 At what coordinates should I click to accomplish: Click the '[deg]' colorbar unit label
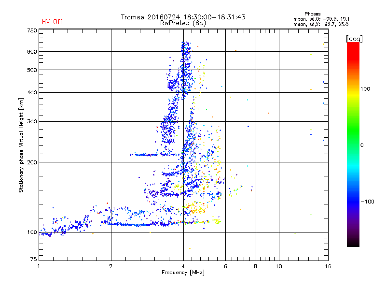pos(354,39)
